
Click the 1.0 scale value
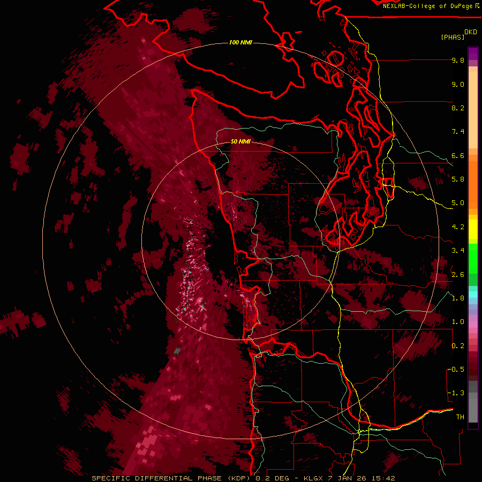[458, 322]
